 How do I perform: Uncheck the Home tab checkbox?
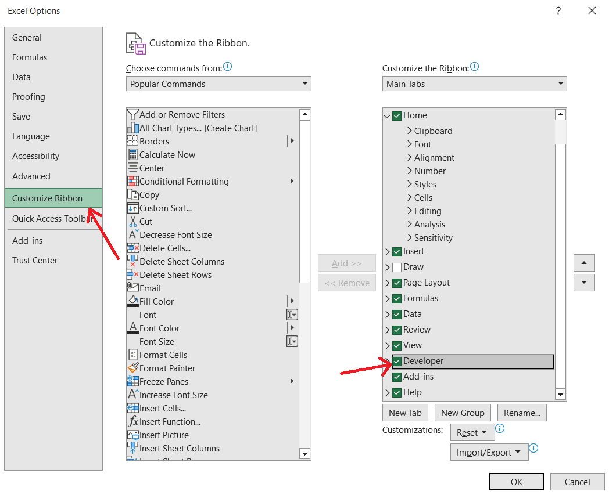(396, 115)
